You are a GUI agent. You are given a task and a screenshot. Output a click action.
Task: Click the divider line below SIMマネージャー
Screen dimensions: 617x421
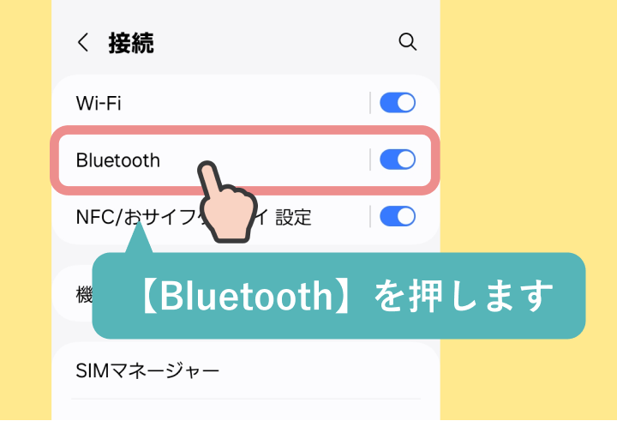click(246, 399)
